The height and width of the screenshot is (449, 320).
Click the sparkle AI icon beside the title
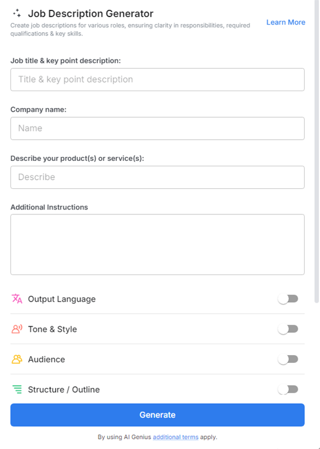click(x=17, y=13)
